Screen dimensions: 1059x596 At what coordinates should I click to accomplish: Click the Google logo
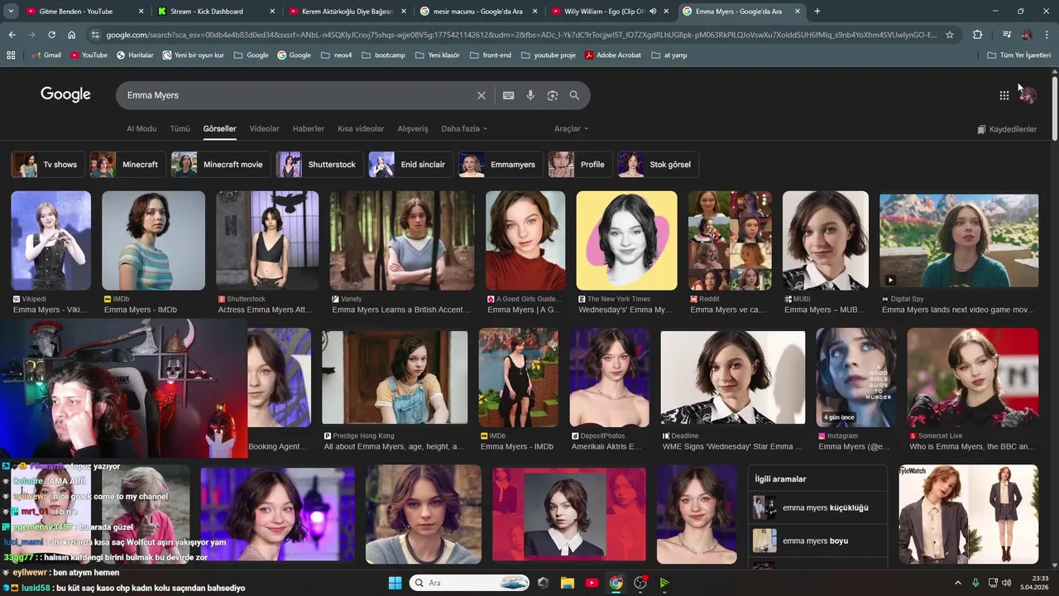pyautogui.click(x=65, y=94)
